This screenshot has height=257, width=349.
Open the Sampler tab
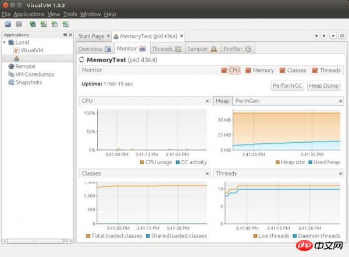[202, 49]
